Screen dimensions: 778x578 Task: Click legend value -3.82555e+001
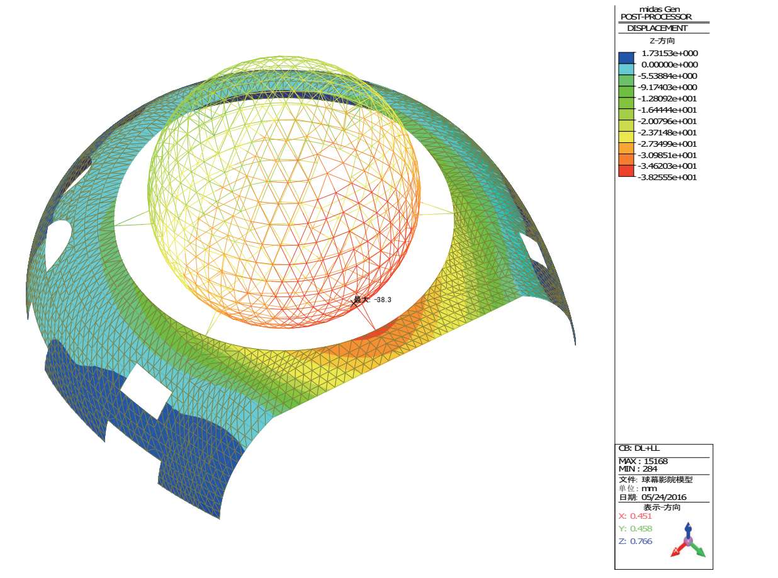[667, 178]
